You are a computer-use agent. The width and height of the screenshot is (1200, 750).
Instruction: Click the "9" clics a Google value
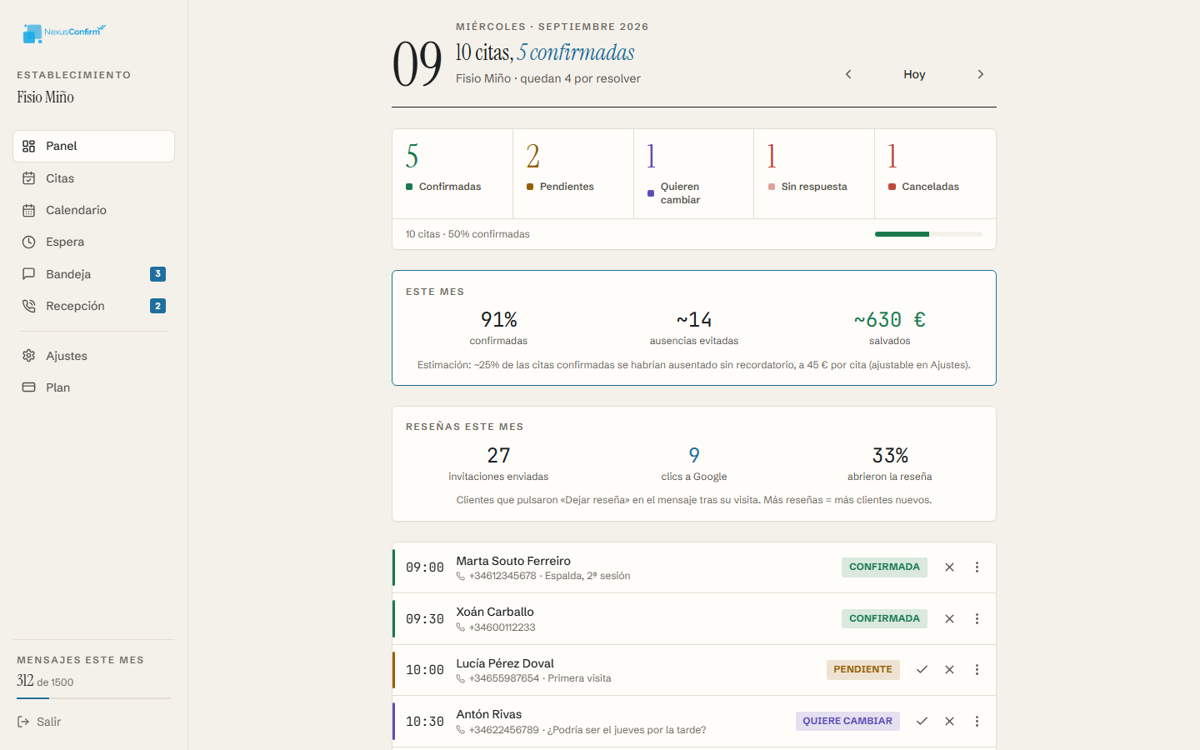tap(694, 456)
